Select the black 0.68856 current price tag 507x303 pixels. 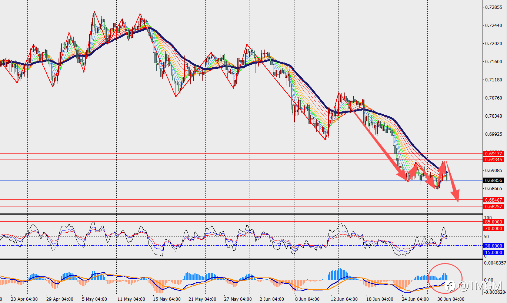(493, 181)
